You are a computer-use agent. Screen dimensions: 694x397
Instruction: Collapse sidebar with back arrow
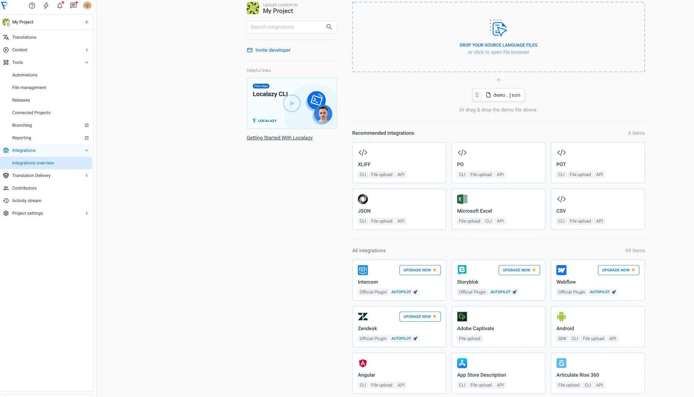87,22
